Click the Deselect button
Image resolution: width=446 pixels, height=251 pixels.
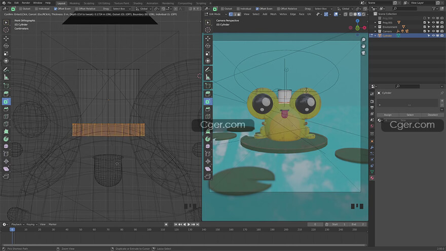(x=432, y=115)
